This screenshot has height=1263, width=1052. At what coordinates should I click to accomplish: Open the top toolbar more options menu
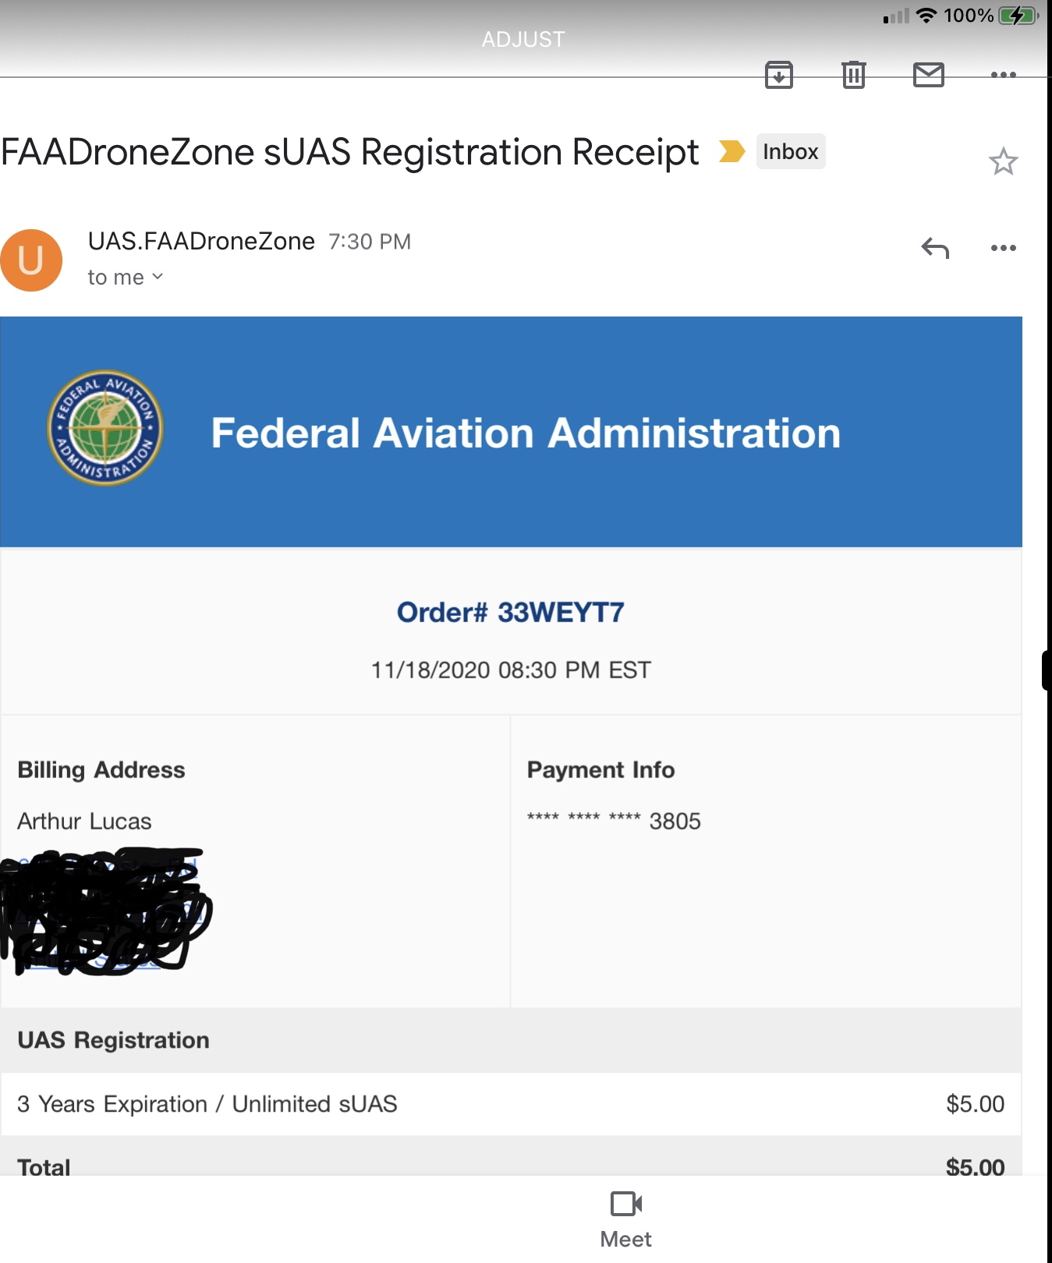point(1003,75)
